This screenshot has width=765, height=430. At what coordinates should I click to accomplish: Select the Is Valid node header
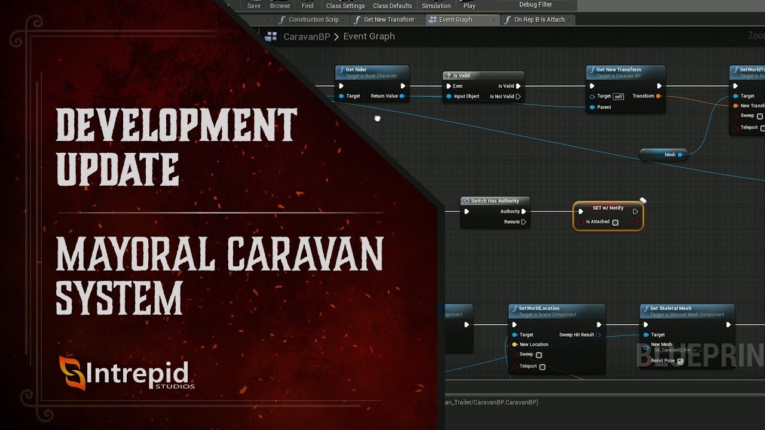(x=484, y=76)
